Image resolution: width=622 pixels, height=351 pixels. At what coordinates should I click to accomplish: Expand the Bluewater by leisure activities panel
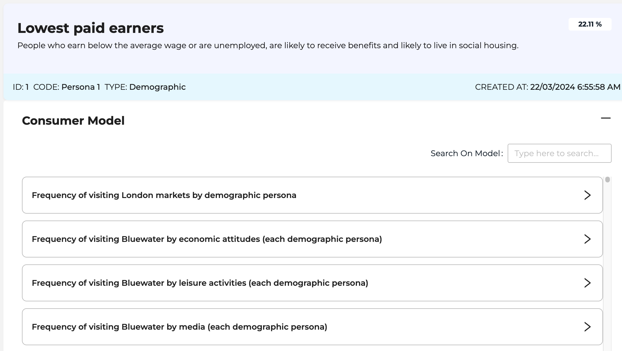(x=200, y=283)
